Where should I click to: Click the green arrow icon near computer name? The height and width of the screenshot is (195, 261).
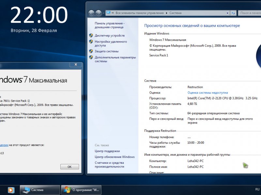(245, 165)
